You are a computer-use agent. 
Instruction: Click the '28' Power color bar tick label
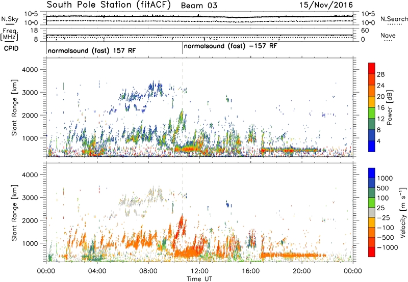(380, 74)
